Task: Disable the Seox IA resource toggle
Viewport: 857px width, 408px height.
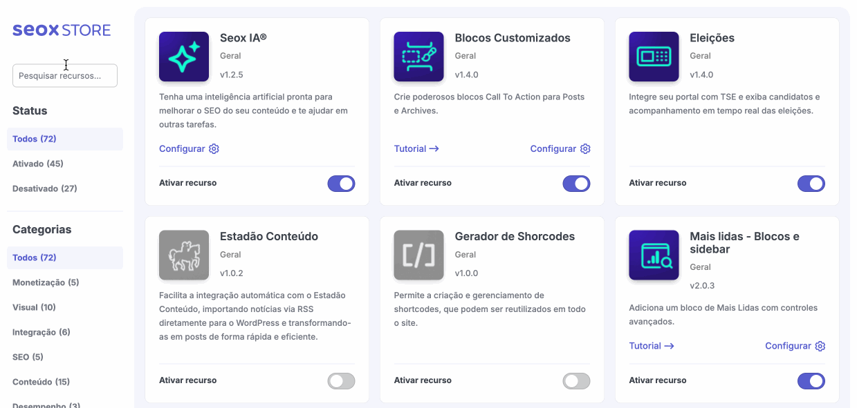Action: [341, 183]
